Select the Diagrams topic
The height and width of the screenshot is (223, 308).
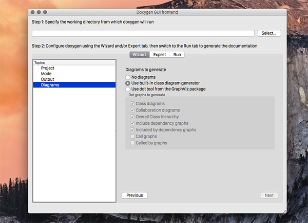74,85
